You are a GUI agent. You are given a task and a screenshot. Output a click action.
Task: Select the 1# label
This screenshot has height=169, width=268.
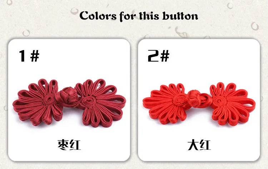click(29, 56)
